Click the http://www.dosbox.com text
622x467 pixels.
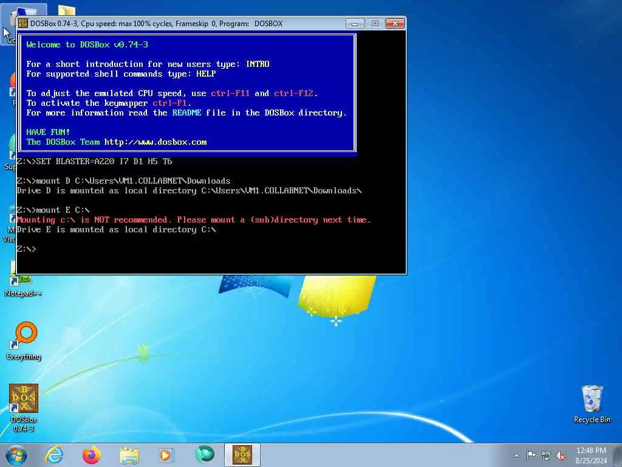pos(155,142)
